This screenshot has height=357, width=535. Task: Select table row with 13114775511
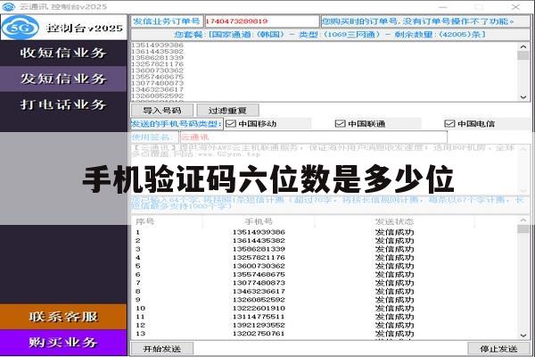(325, 317)
